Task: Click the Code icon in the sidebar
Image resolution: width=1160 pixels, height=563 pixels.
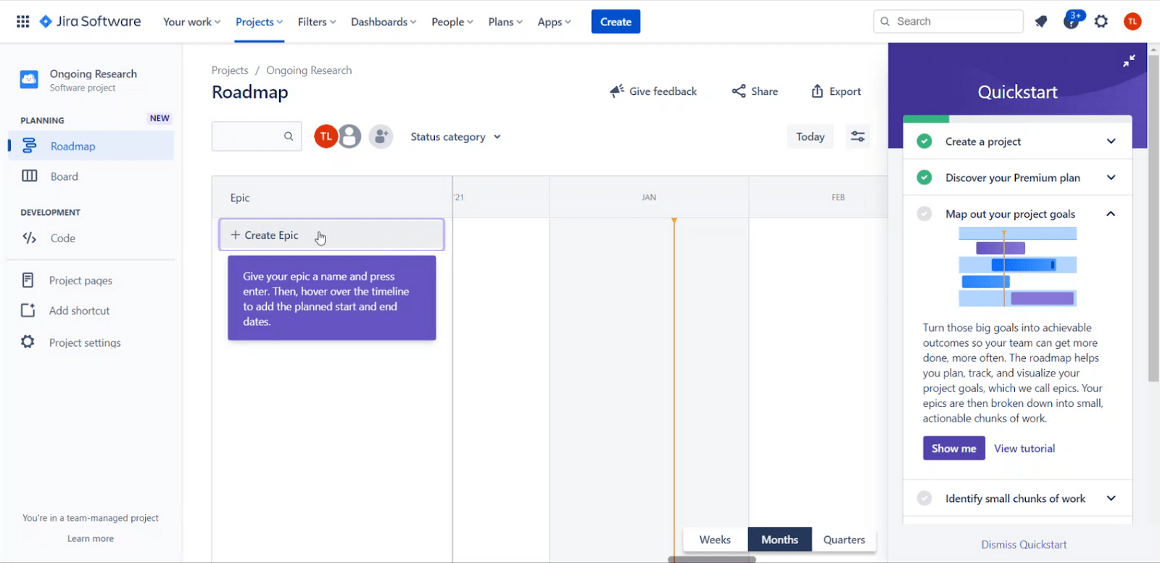Action: pyautogui.click(x=30, y=238)
